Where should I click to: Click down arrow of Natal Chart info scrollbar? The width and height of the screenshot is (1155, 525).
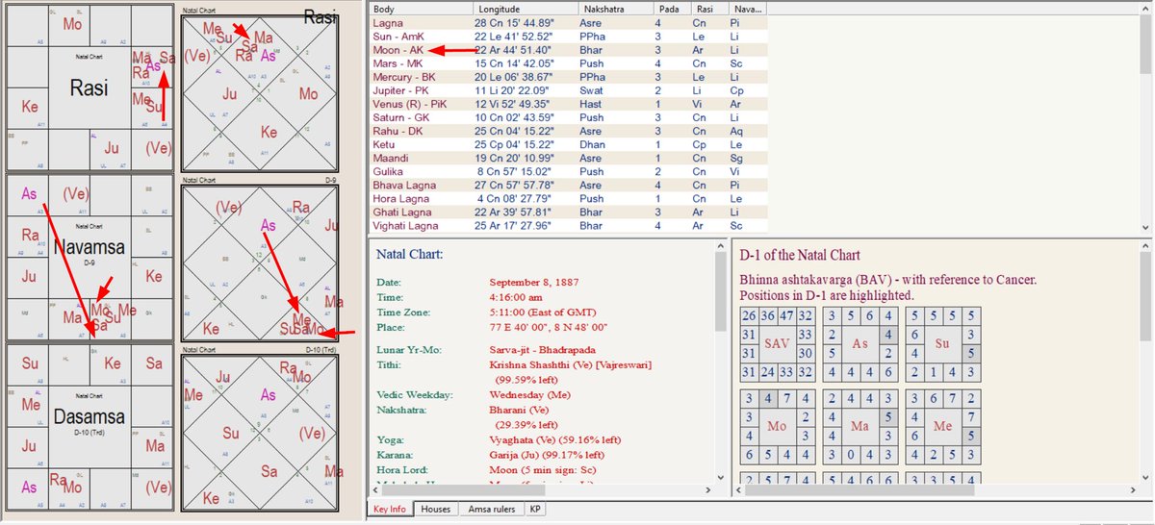click(x=721, y=476)
